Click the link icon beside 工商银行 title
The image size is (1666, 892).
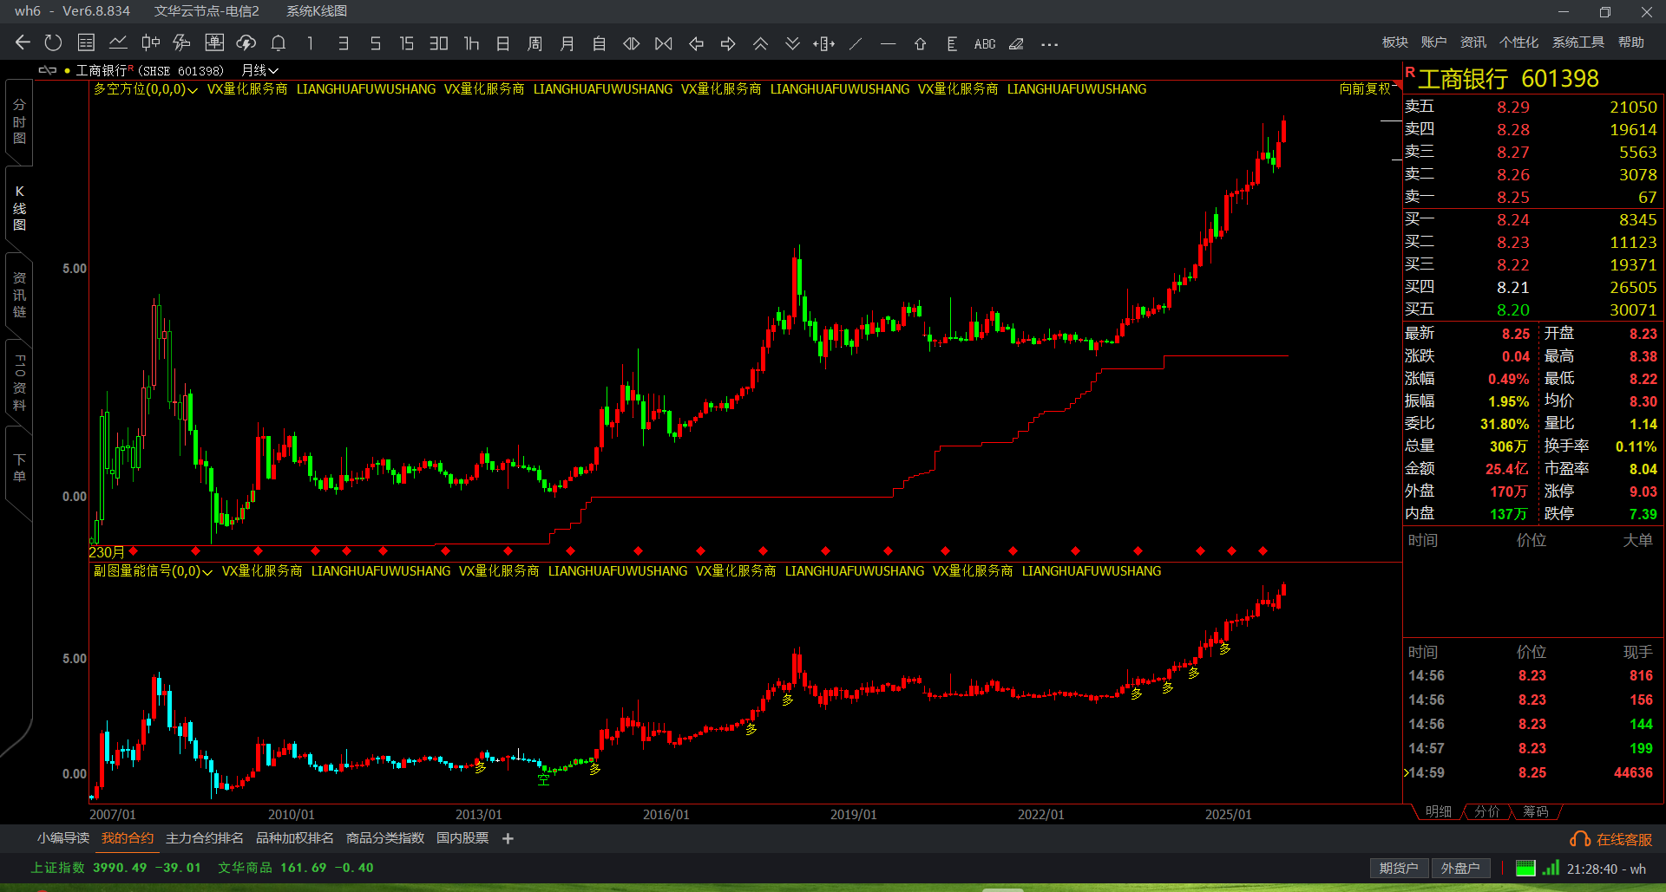click(48, 70)
